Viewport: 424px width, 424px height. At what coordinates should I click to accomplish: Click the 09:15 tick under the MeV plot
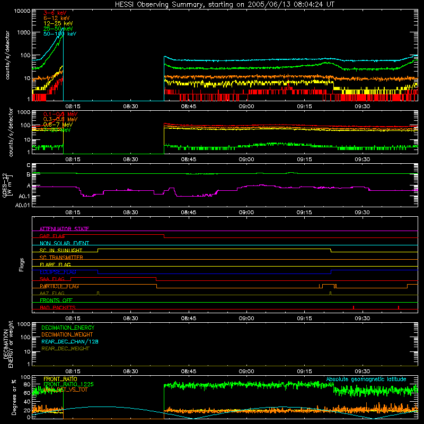304,160
